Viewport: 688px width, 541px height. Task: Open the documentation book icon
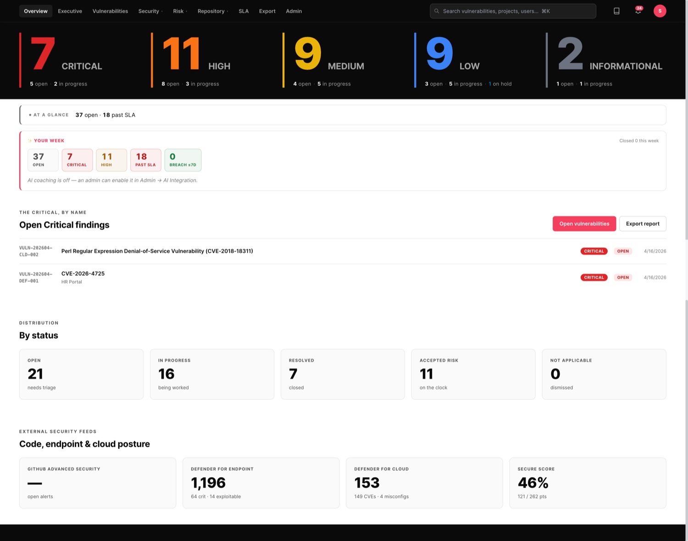pos(616,11)
